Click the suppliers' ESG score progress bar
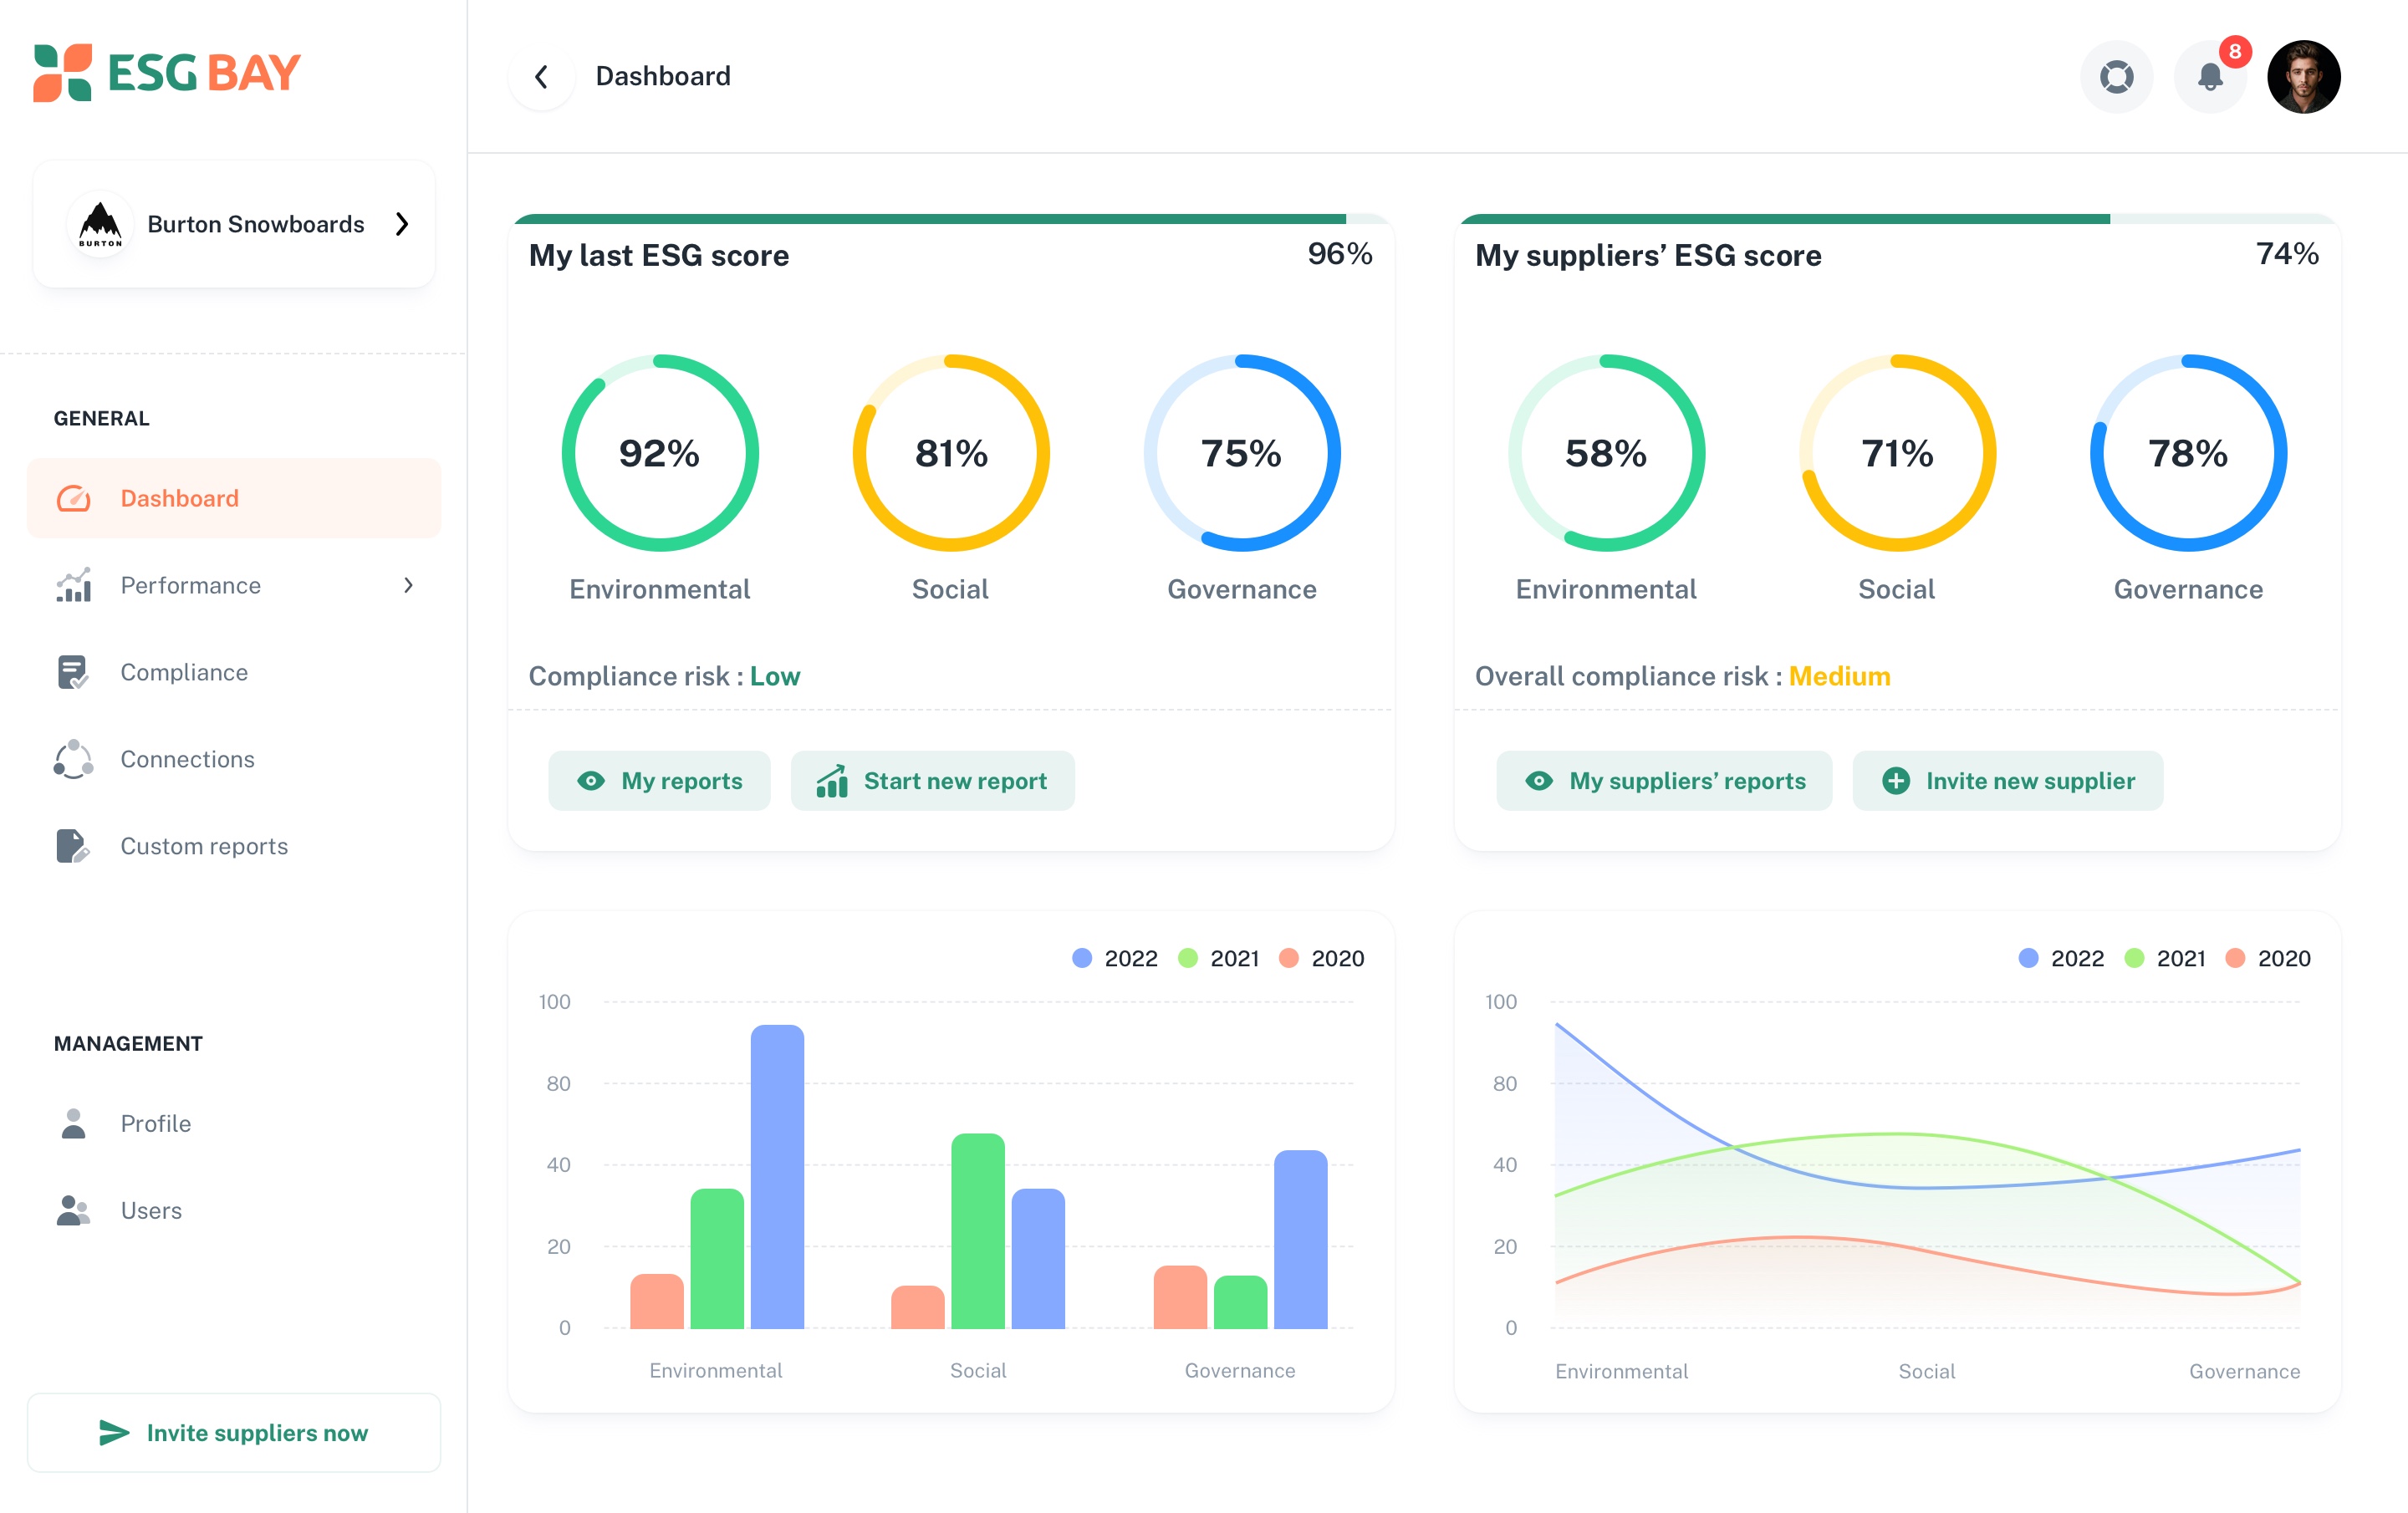This screenshot has height=1513, width=2408. [1898, 218]
